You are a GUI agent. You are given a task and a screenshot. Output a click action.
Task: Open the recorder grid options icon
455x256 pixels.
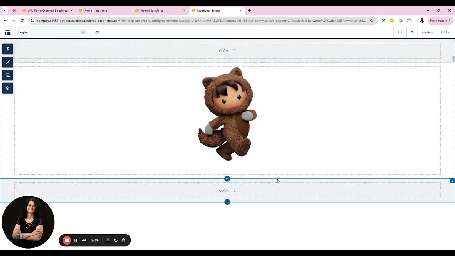tap(108, 240)
